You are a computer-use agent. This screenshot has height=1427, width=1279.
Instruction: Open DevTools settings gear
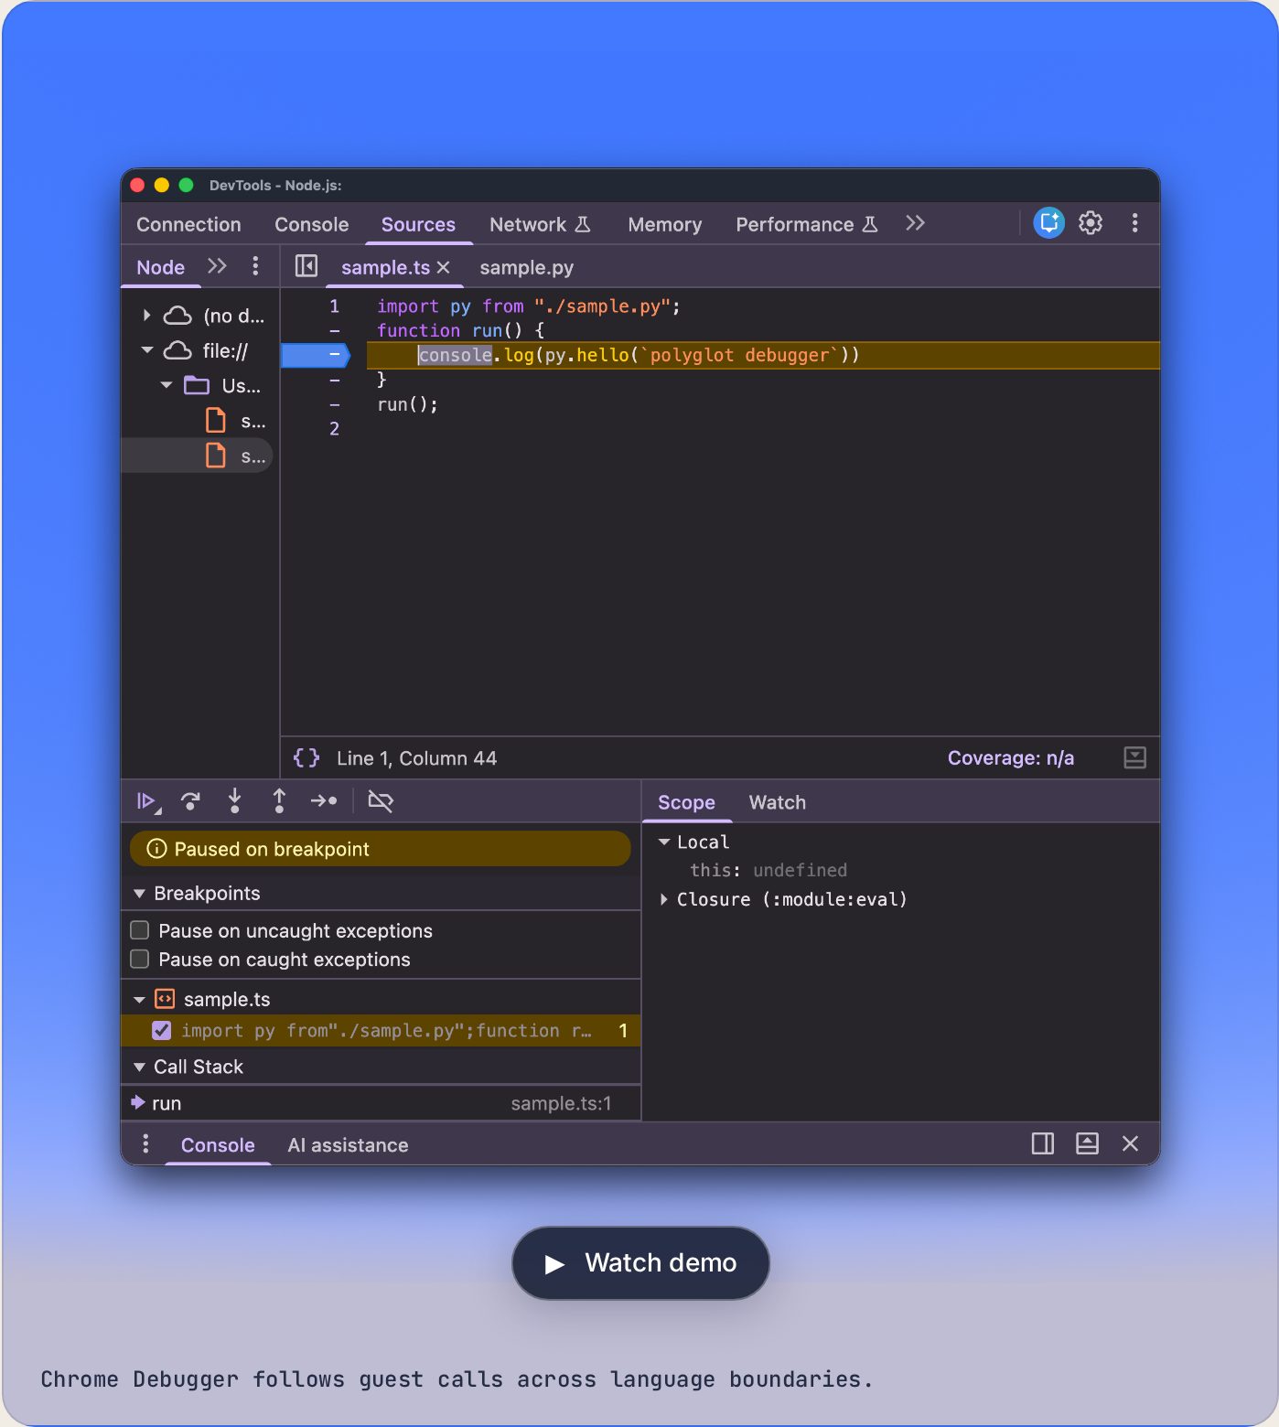point(1091,222)
